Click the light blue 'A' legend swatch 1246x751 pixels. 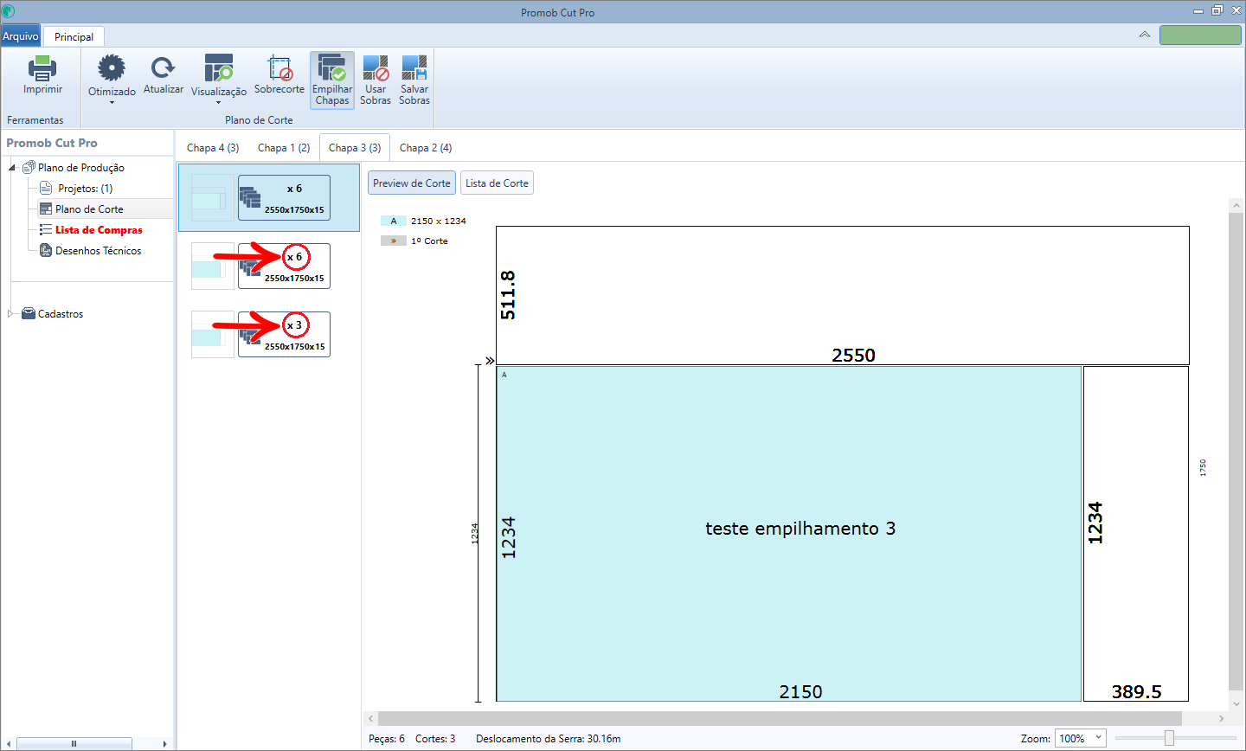pos(394,221)
